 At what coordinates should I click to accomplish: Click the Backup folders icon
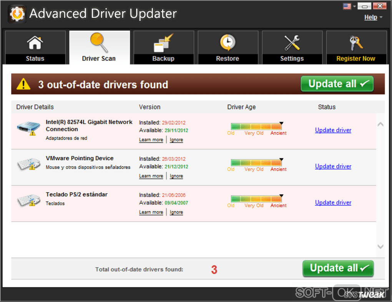(x=163, y=43)
